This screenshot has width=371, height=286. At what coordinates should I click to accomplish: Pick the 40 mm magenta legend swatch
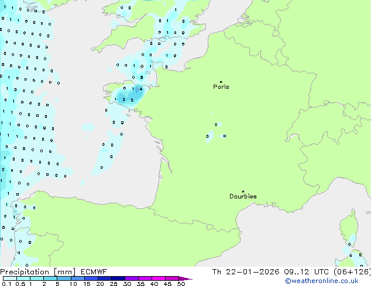pos(159,278)
